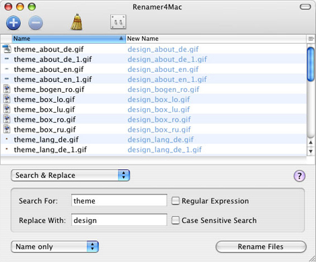This screenshot has height=262, width=316.
Task: Click new name design_box_lo.gif
Action: click(159, 99)
